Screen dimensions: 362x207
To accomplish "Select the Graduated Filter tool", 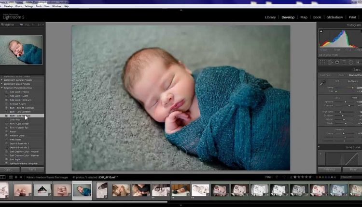I will pos(344,63).
